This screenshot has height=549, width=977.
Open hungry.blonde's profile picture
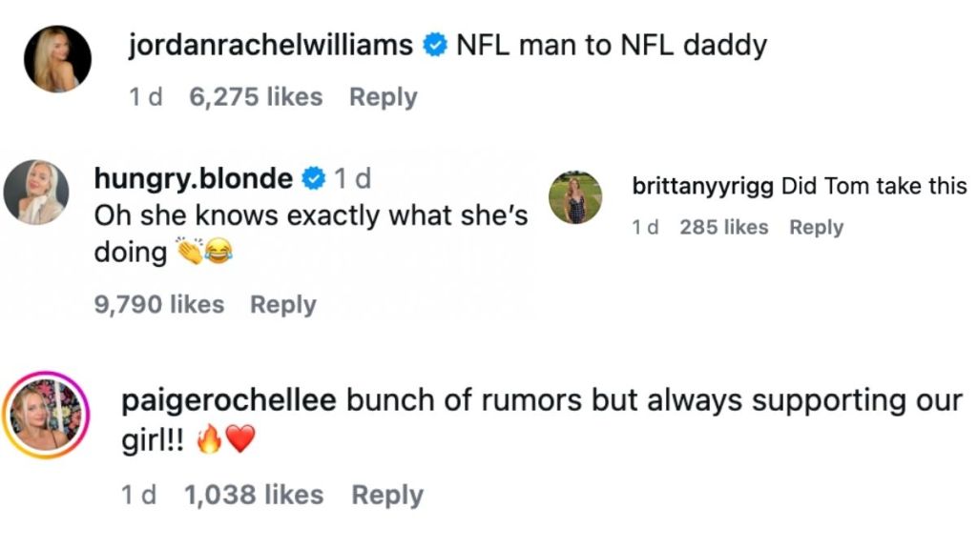[36, 192]
